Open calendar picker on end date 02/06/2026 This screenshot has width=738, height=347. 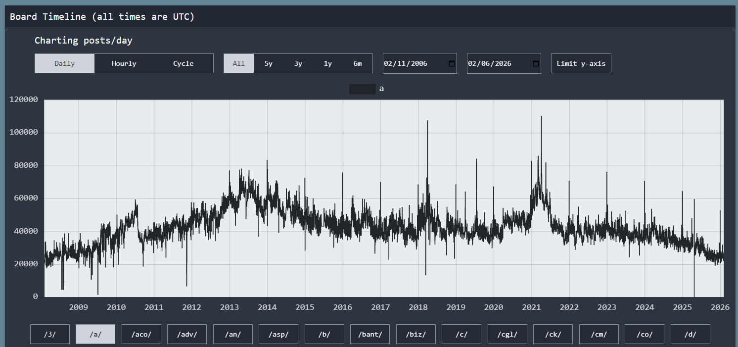536,63
